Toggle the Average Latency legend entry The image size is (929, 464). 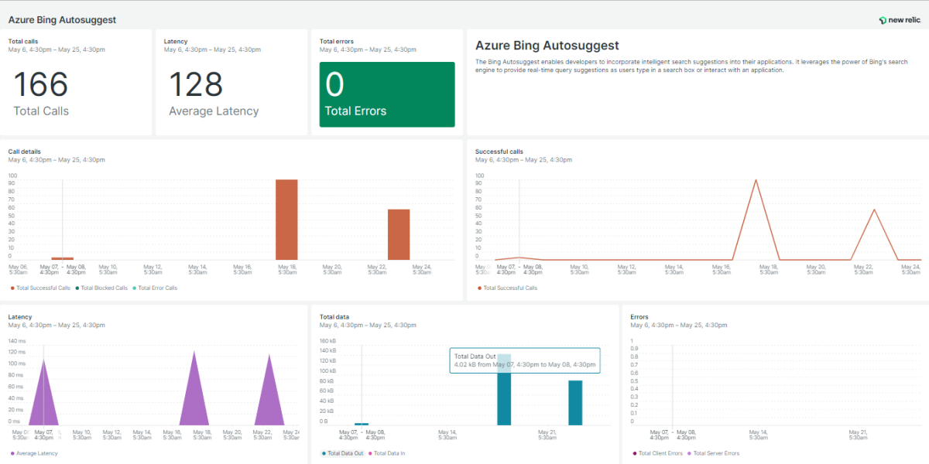(36, 453)
